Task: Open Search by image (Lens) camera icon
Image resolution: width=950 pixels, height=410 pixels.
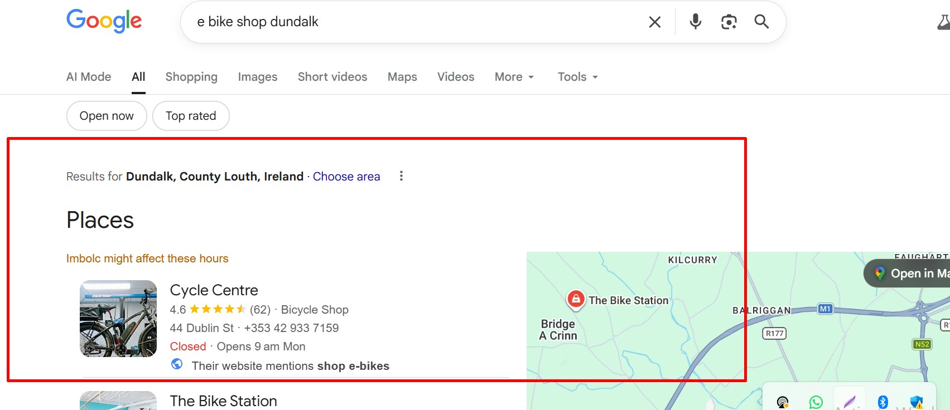Action: pyautogui.click(x=729, y=22)
